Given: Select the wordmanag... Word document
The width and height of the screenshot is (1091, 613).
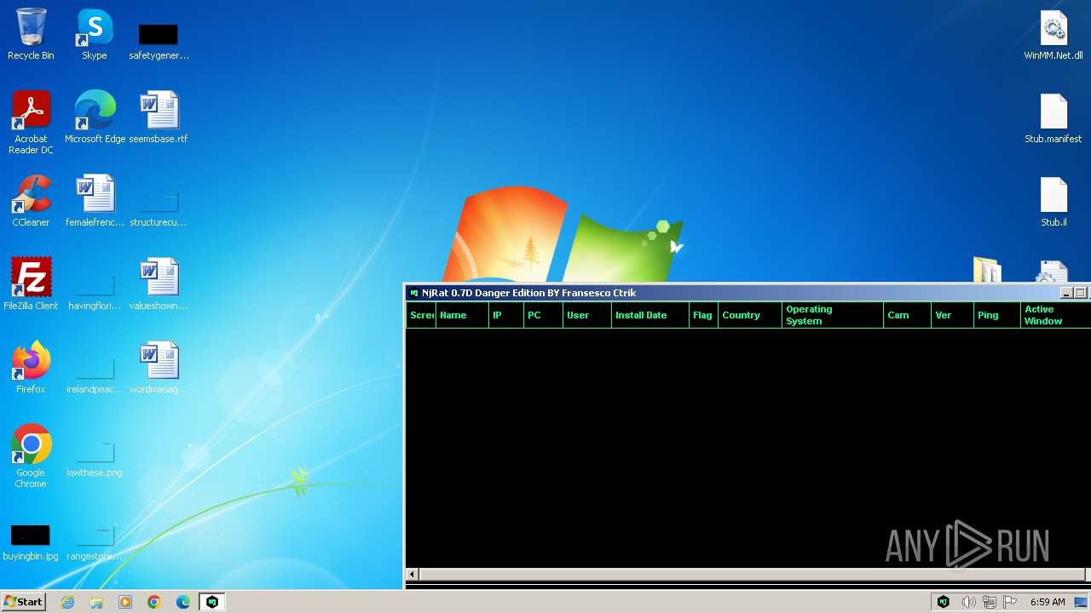Looking at the screenshot, I should pyautogui.click(x=159, y=368).
